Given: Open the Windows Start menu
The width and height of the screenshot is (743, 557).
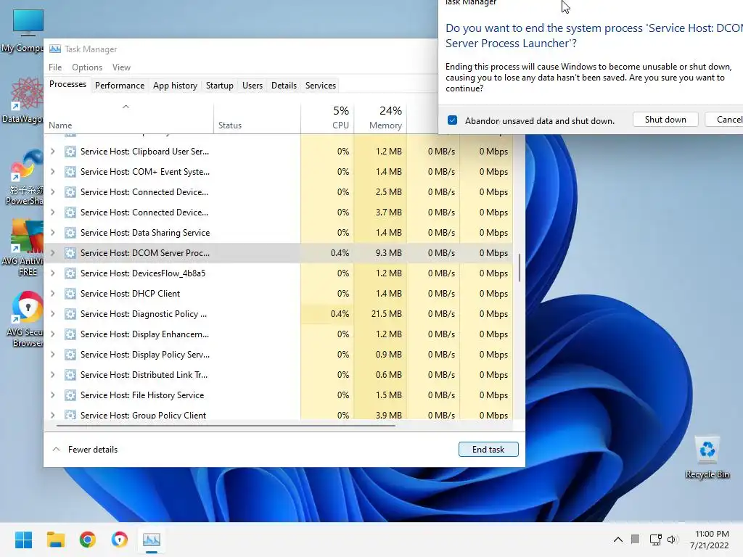Looking at the screenshot, I should [24, 540].
